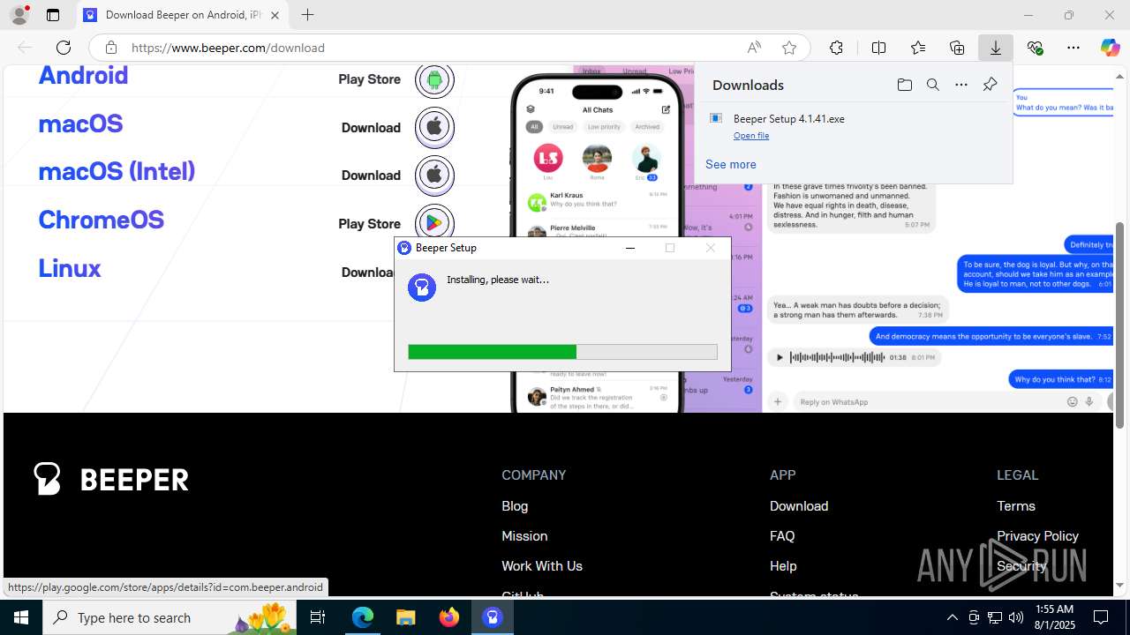Image resolution: width=1130 pixels, height=635 pixels.
Task: Open the Work With Us link
Action: tap(542, 565)
